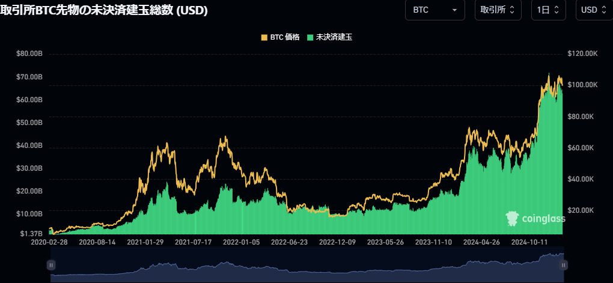
Task: Click the $20.00B left axis label
Action: 29,191
